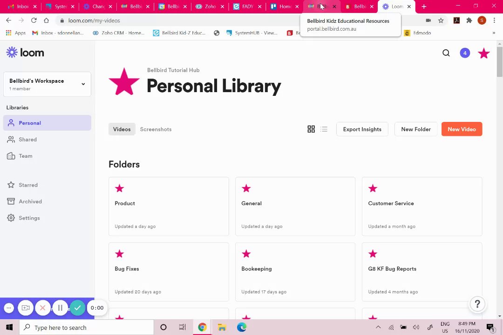Open Windows Start menu
503x335 pixels.
[x=9, y=327]
